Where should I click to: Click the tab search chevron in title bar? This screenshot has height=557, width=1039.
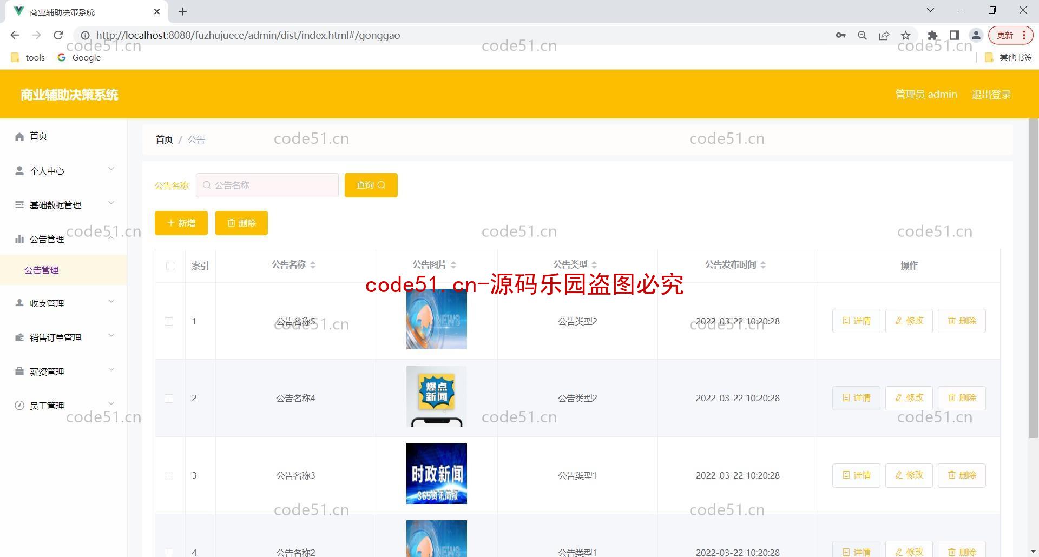tap(930, 10)
